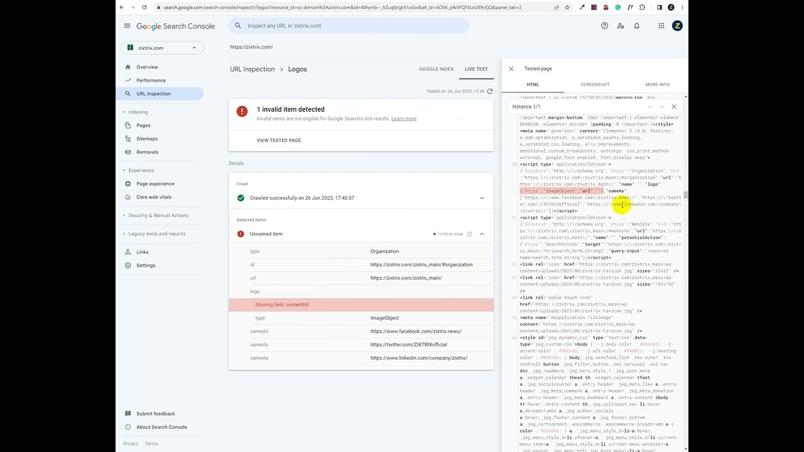Select URL inspection in sidebar
The width and height of the screenshot is (804, 452).
(153, 94)
